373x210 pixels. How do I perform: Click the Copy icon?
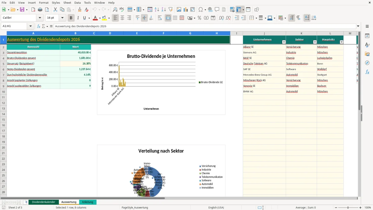(x=62, y=10)
